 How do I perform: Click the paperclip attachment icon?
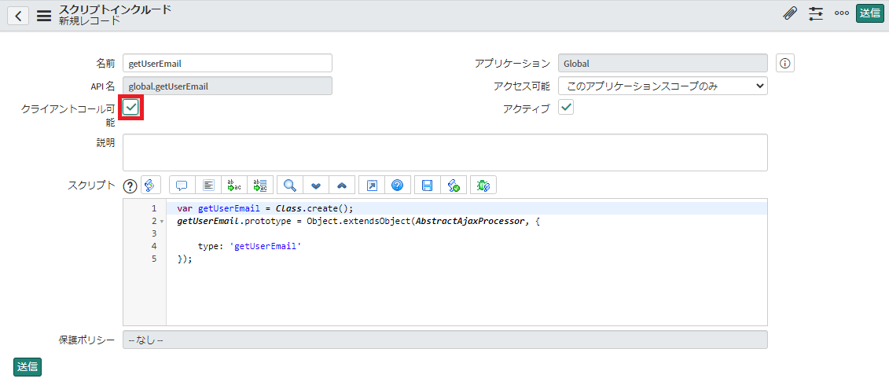click(x=789, y=14)
